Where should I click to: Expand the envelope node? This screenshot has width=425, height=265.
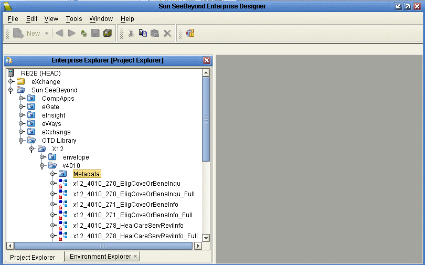point(42,157)
